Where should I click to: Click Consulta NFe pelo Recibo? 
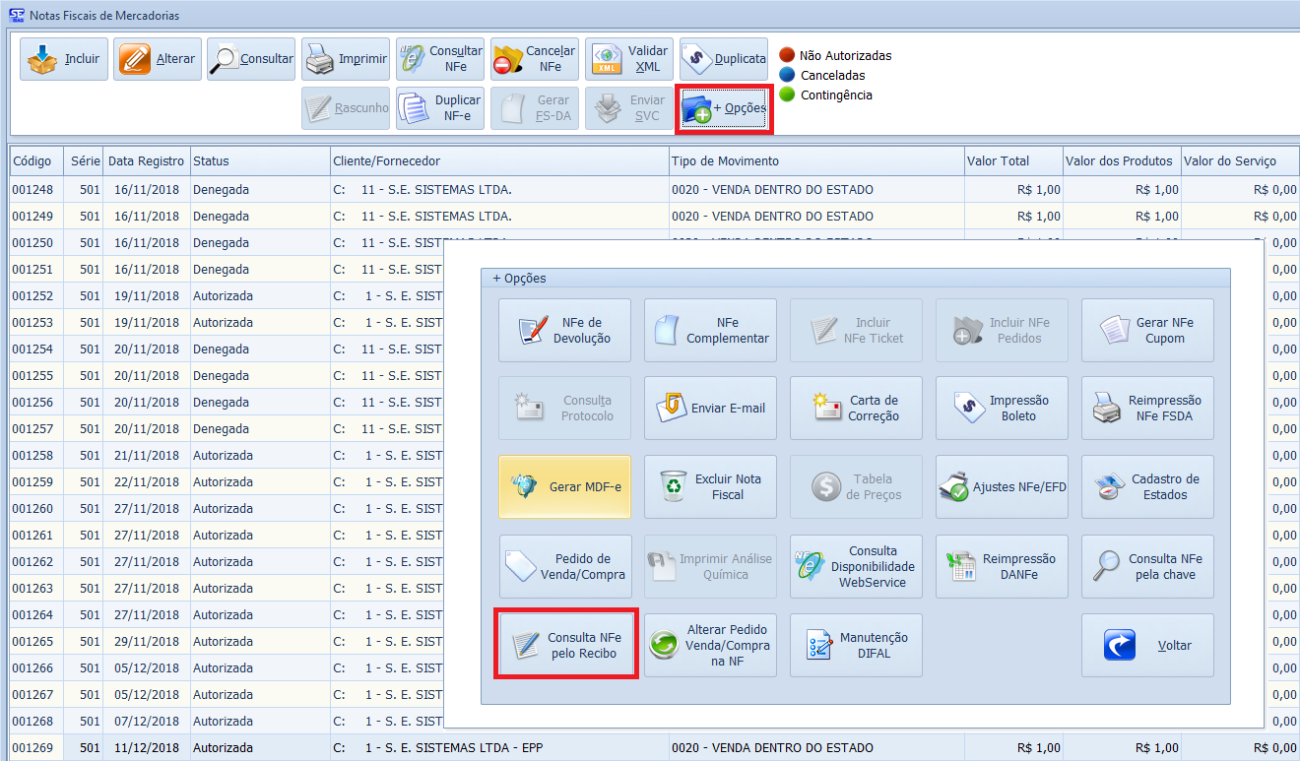coord(566,645)
